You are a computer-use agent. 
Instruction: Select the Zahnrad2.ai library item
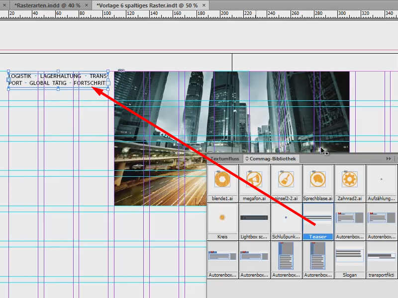pos(349,180)
